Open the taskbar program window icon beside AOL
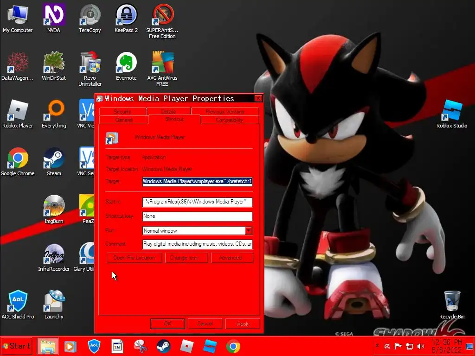Screen dimensions: 475x356 coord(117,346)
